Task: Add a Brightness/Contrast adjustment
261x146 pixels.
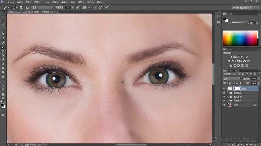Action: 231,57
